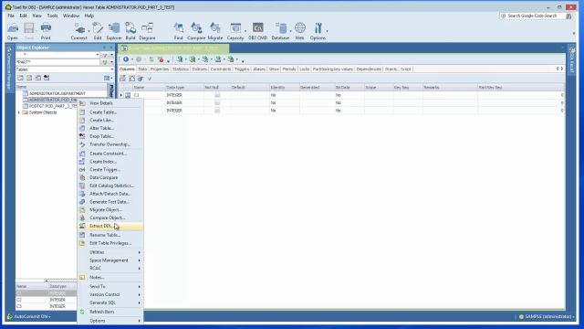Viewport: 584px width, 329px height.
Task: Expand the Utilities submenu
Action: pos(110,252)
